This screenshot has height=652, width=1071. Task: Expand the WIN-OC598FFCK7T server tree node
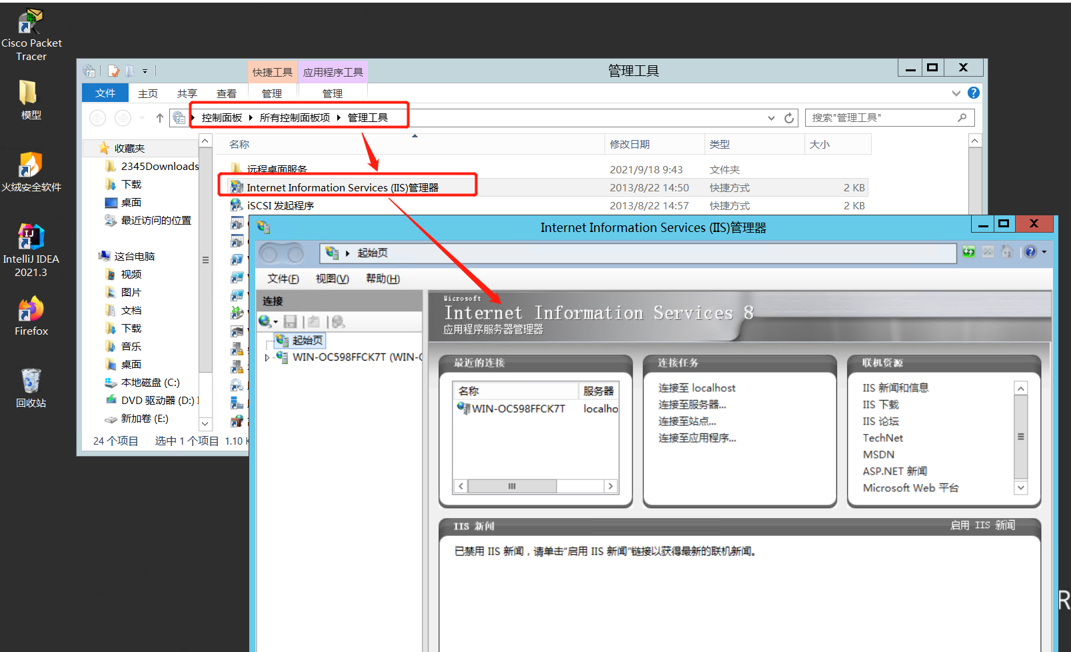[267, 357]
